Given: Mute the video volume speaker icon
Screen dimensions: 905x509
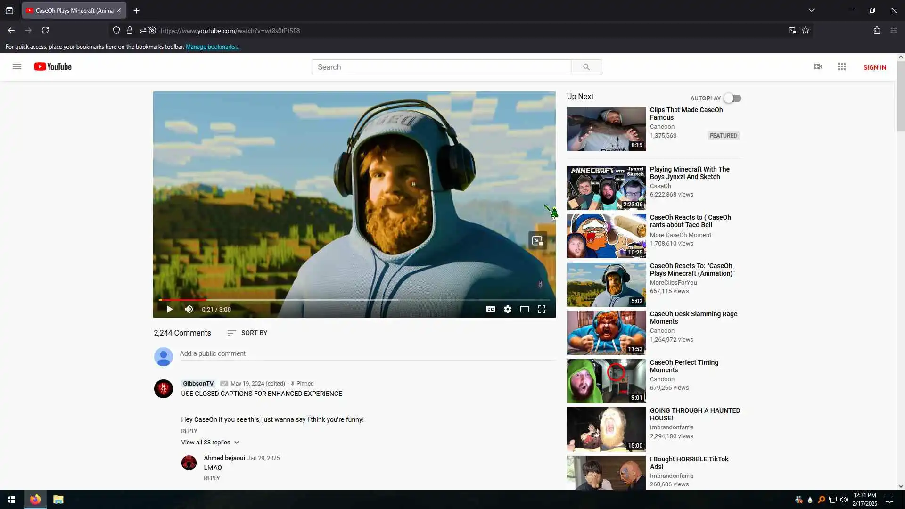Looking at the screenshot, I should coord(189,309).
